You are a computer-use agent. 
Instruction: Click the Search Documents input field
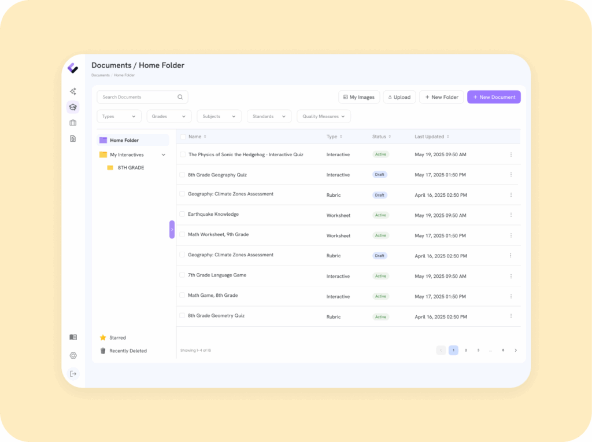pos(139,97)
